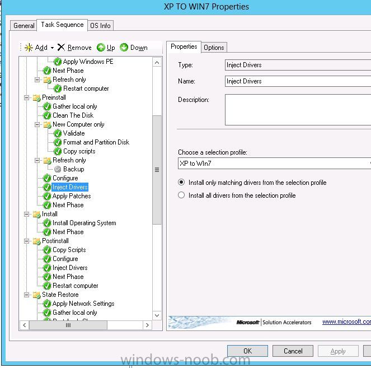Select the Install Operating System step
This screenshot has height=368, width=371.
click(84, 223)
